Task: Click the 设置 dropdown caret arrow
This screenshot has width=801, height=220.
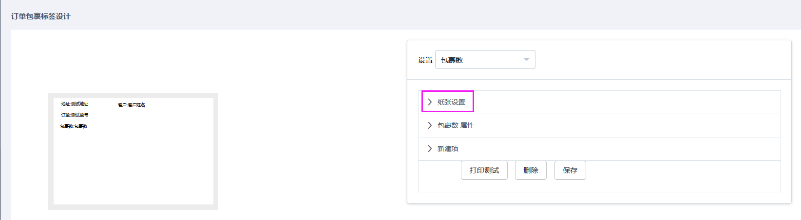Action: pyautogui.click(x=526, y=59)
